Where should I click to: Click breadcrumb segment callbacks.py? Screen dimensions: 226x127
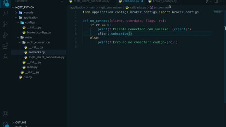tap(138, 7)
